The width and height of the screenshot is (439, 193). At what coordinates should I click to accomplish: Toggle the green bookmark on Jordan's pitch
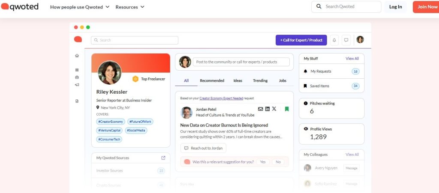coord(287,109)
